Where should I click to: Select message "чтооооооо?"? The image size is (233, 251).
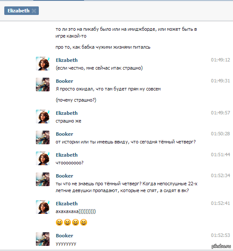point(70,163)
